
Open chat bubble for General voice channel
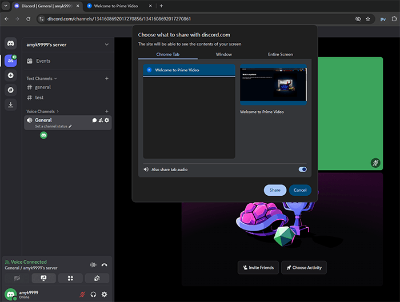pyautogui.click(x=94, y=120)
